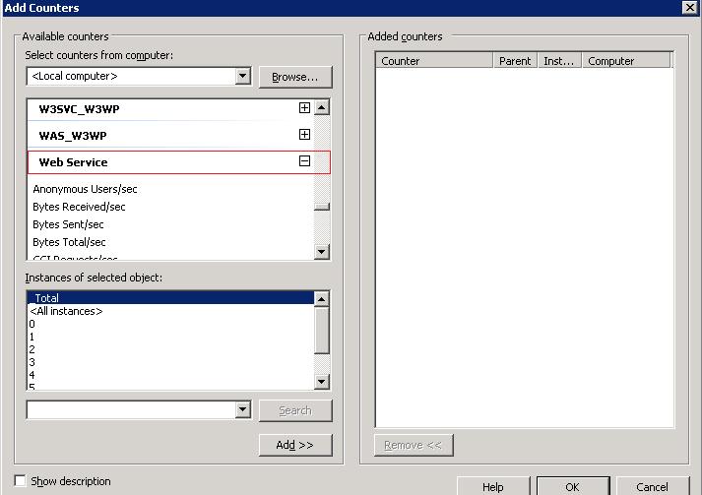
Task: Select instance 4 in the list
Action: [x=170, y=375]
